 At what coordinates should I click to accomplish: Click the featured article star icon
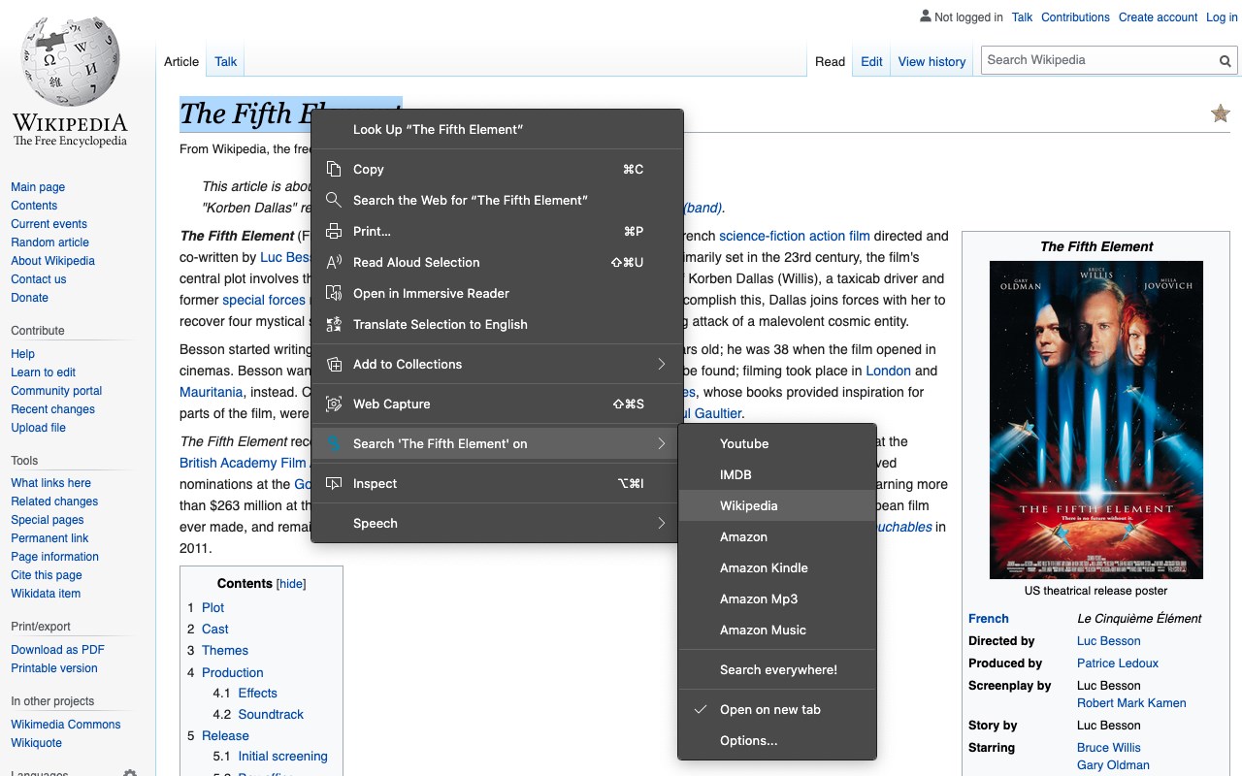[1220, 114]
